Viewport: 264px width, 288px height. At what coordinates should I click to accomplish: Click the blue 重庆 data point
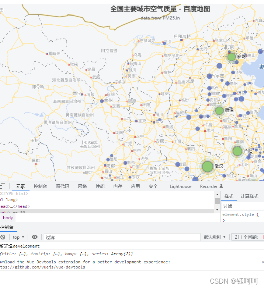(130, 177)
